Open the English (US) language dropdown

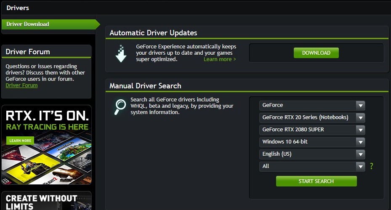click(312, 154)
